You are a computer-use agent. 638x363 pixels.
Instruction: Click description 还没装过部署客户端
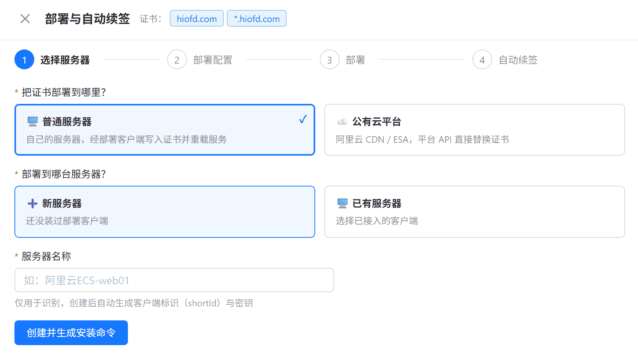coord(67,221)
